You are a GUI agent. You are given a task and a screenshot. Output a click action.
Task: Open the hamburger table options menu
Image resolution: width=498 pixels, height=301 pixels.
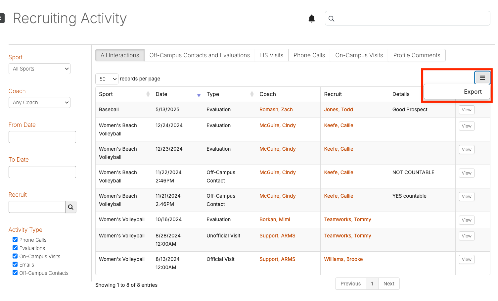(x=482, y=78)
